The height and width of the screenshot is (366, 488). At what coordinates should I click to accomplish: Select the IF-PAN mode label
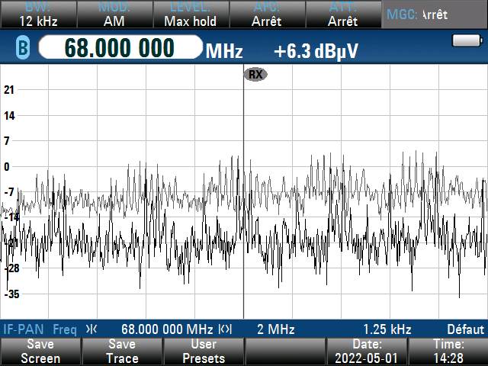point(24,329)
